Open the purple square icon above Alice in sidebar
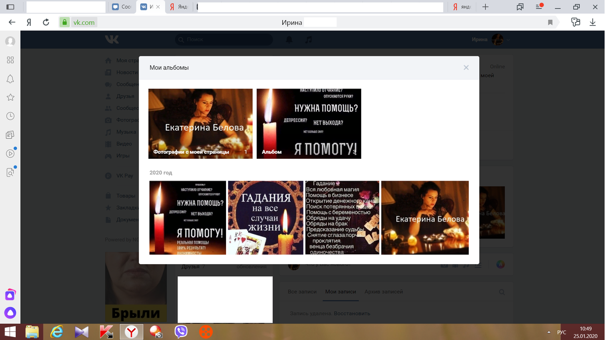The width and height of the screenshot is (608, 340). [10, 294]
